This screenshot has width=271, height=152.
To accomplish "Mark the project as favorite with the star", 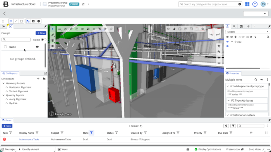I will coord(83,4).
